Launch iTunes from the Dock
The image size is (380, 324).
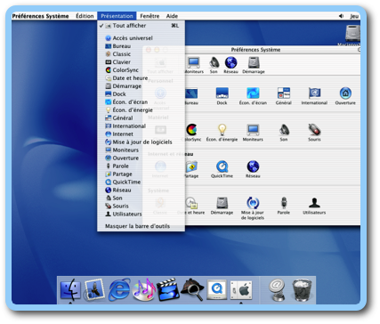pyautogui.click(x=144, y=290)
